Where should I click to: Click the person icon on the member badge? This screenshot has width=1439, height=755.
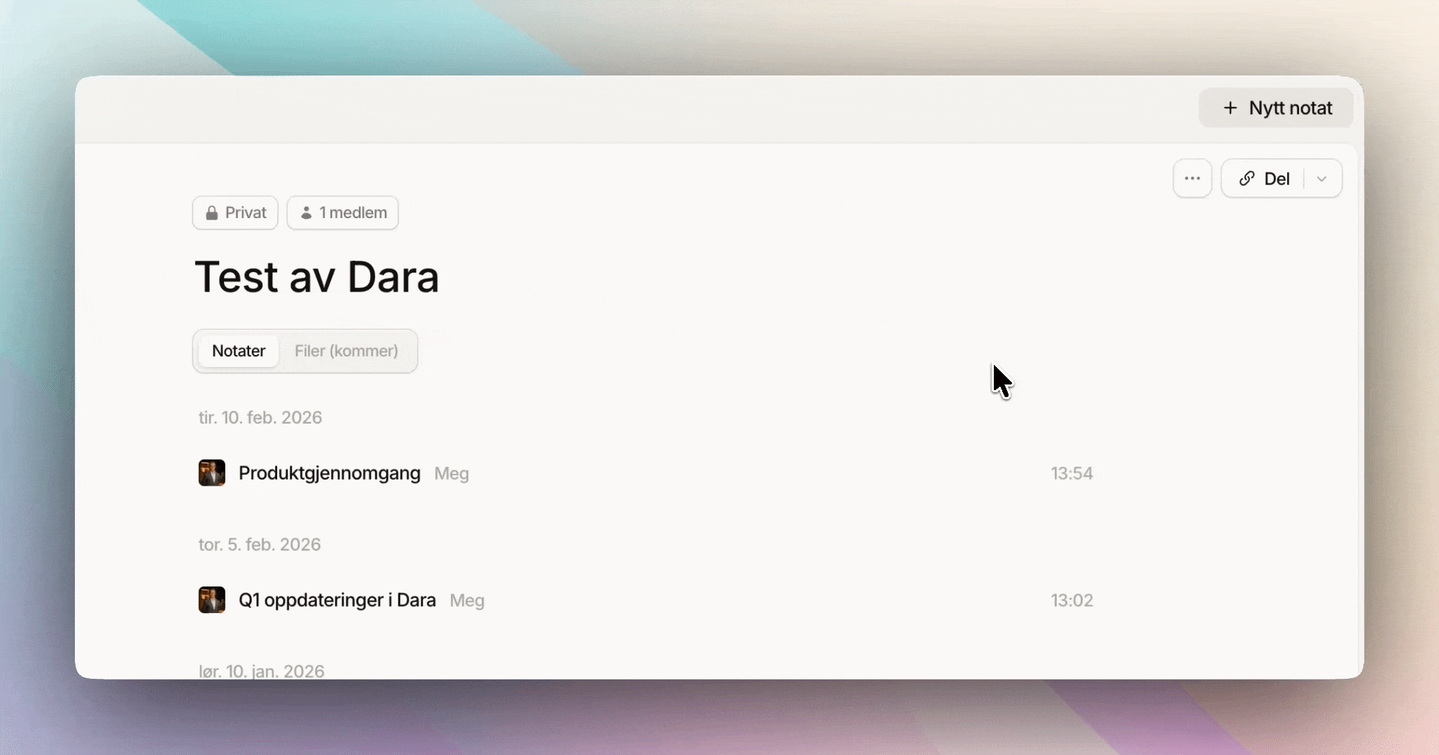pyautogui.click(x=306, y=213)
